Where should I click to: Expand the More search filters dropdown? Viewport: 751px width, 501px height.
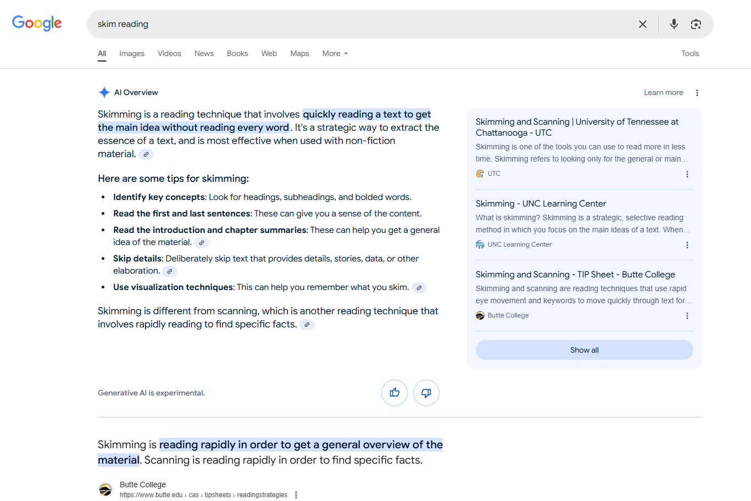(x=335, y=53)
